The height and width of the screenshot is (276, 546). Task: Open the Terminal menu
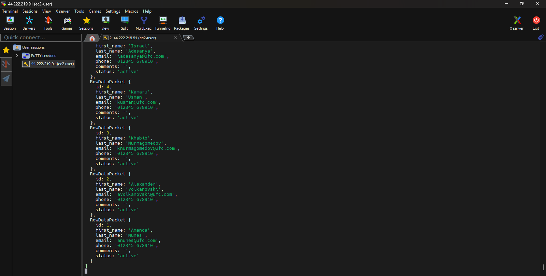coord(10,11)
